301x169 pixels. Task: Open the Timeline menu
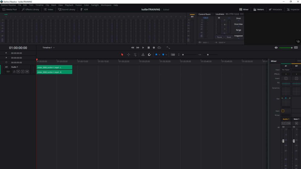coord(39,5)
